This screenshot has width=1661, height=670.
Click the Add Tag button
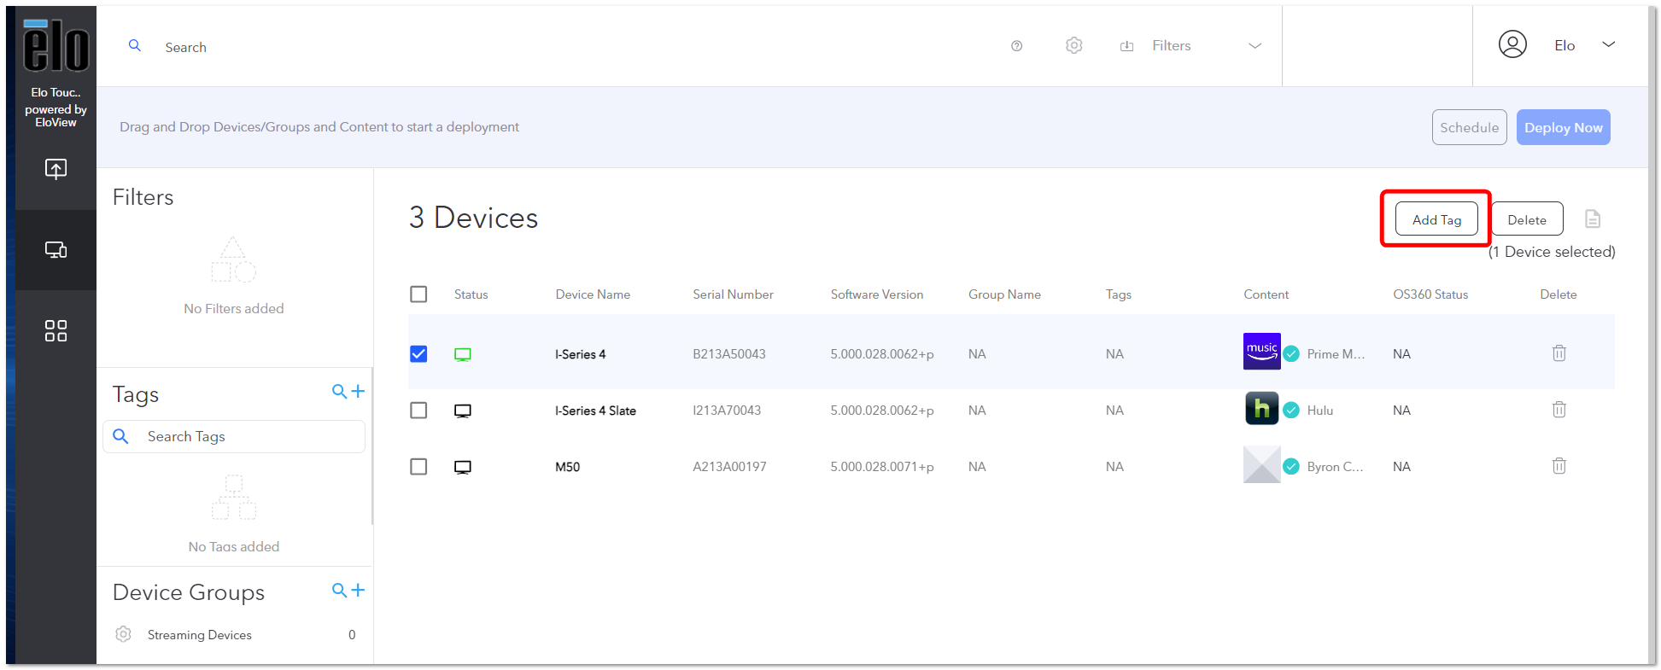[1436, 219]
